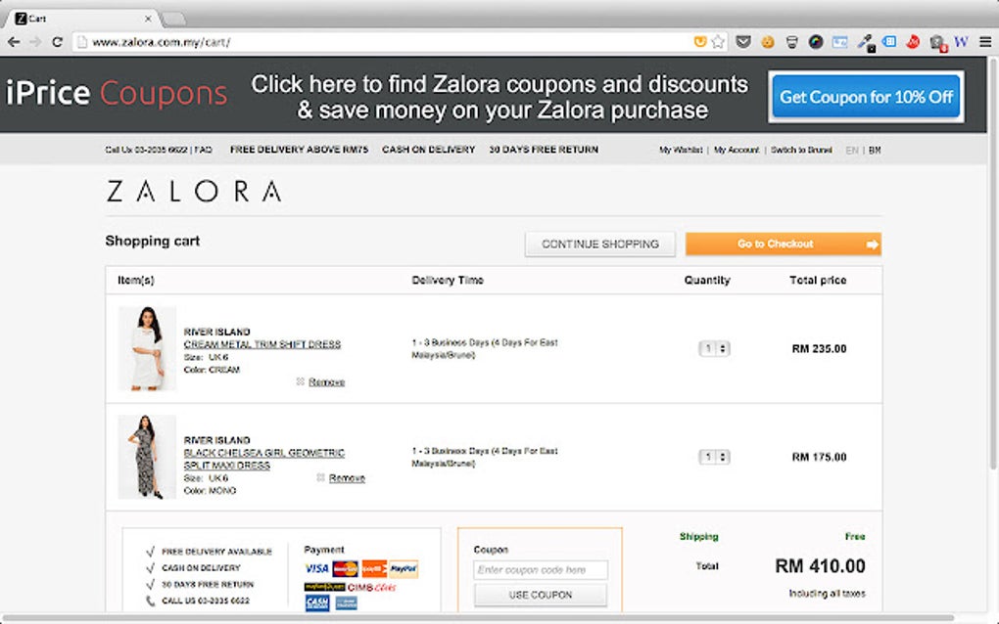Image resolution: width=999 pixels, height=624 pixels.
Task: Click remove x icon for cream dress
Action: pos(300,381)
